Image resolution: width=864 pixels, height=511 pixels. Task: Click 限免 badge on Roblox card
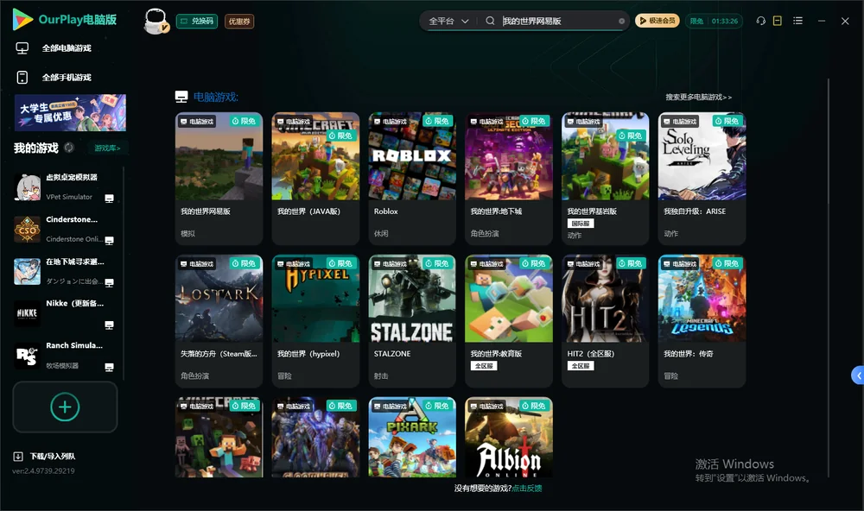tap(436, 121)
